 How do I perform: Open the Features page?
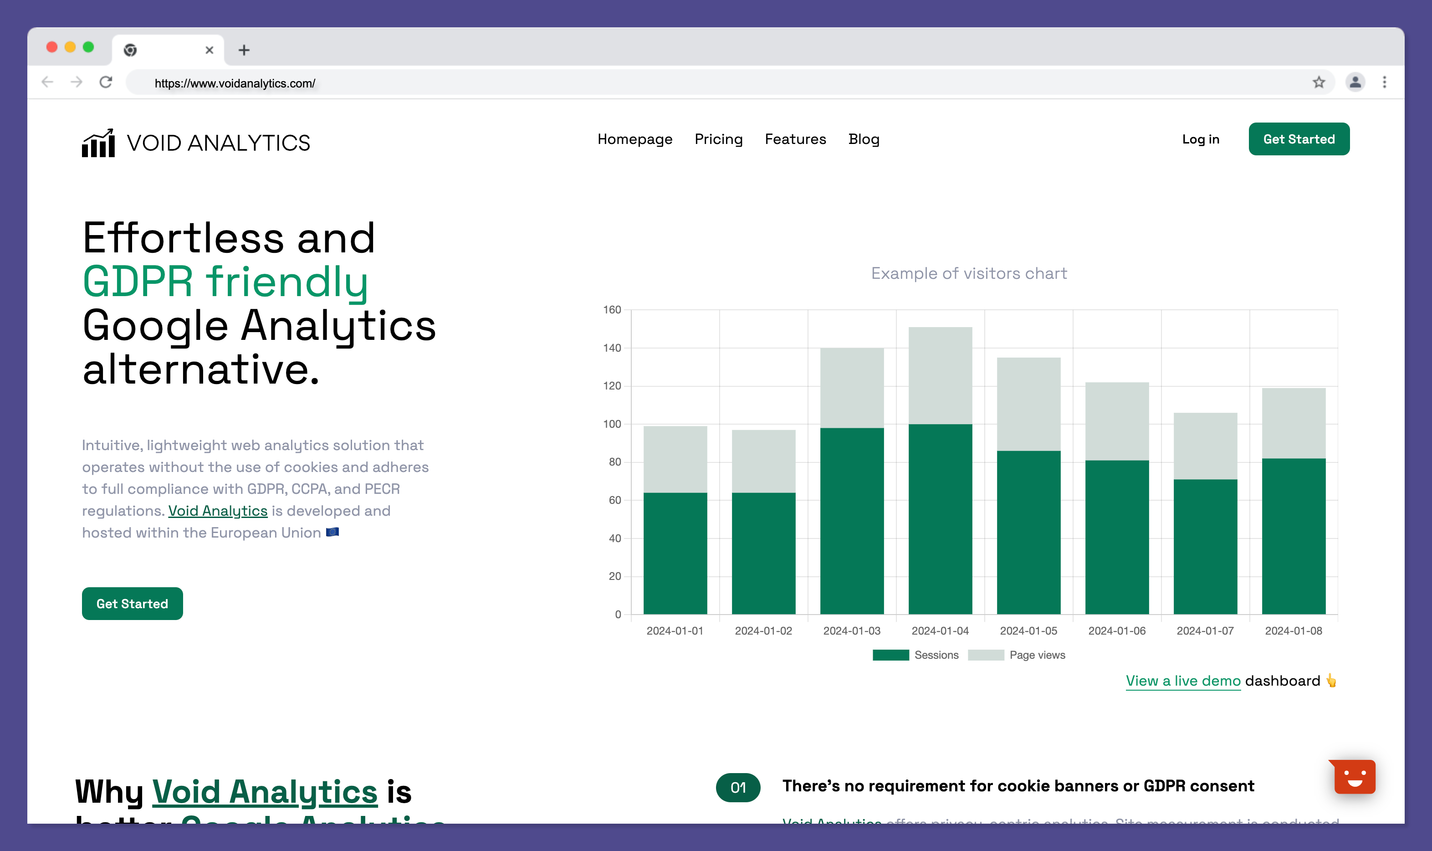coord(795,139)
